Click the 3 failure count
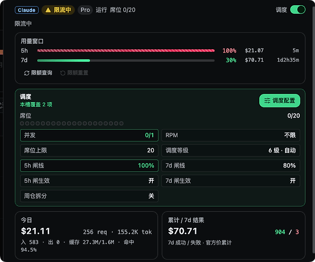 click(297, 232)
